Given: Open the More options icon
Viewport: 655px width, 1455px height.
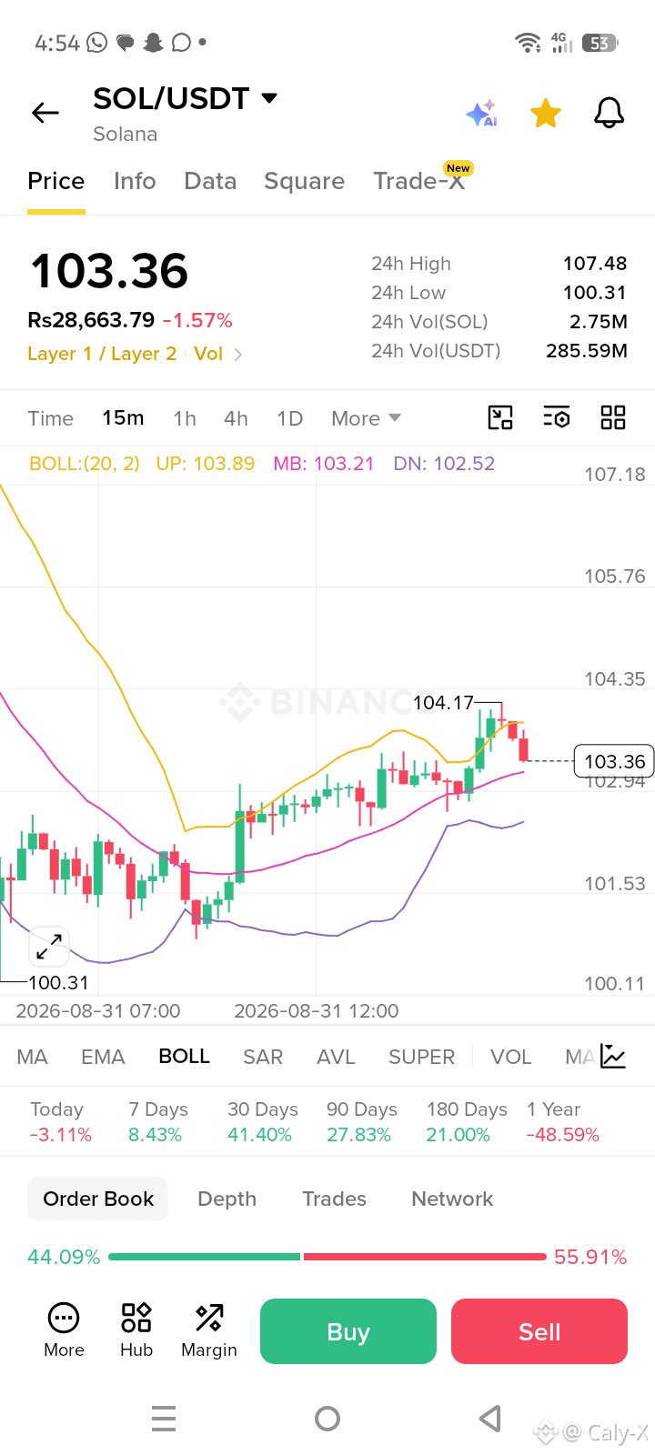Looking at the screenshot, I should click(x=64, y=1330).
